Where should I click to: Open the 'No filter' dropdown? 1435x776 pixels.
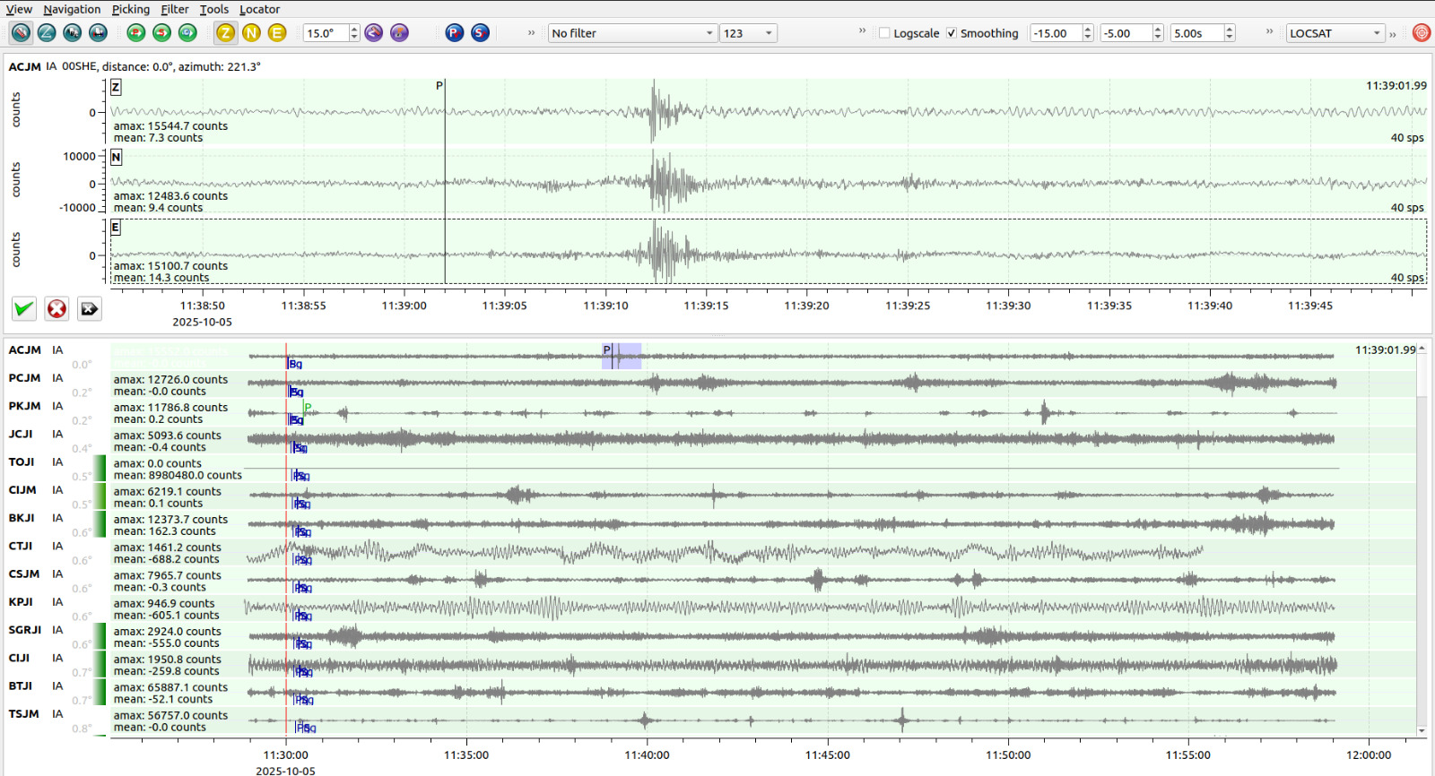tap(632, 33)
